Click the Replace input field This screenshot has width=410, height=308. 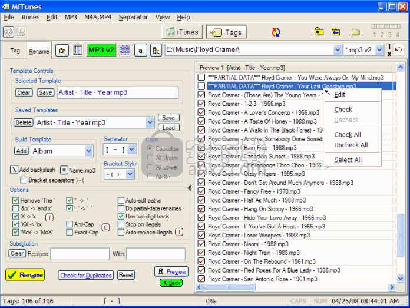[80, 254]
